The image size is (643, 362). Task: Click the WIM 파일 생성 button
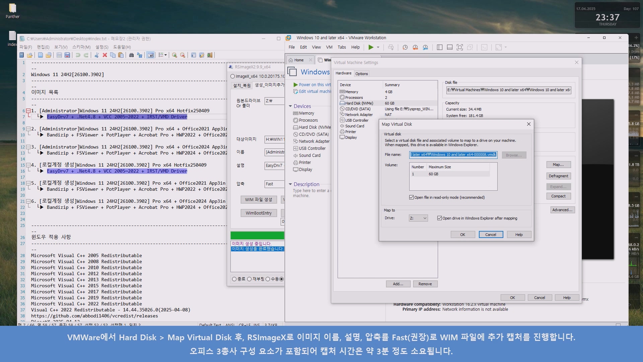(259, 200)
